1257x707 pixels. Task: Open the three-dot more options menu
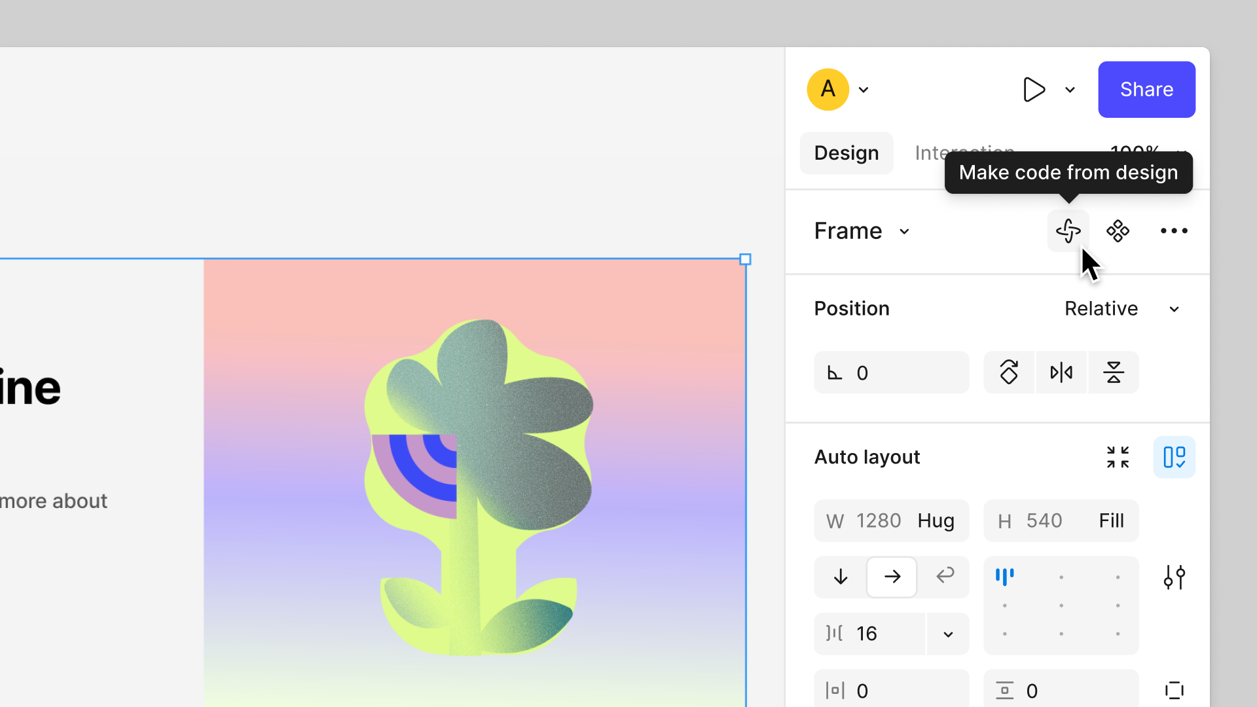(1174, 231)
